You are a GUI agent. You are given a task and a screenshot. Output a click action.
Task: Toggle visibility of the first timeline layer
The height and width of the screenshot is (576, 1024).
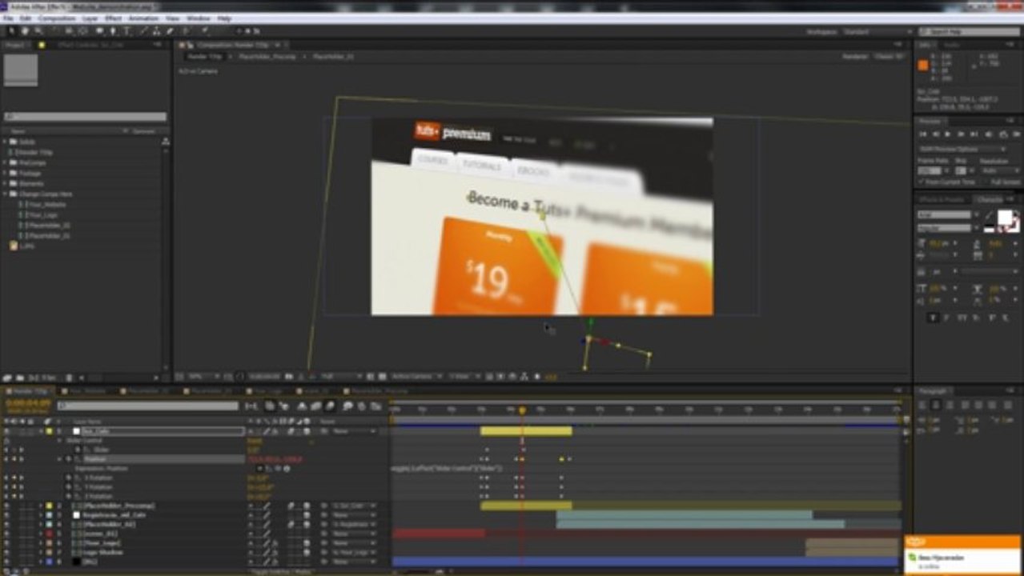click(x=6, y=431)
